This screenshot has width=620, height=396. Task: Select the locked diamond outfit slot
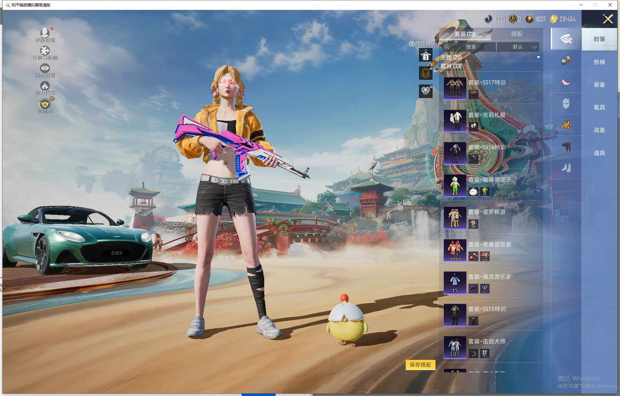tap(426, 91)
